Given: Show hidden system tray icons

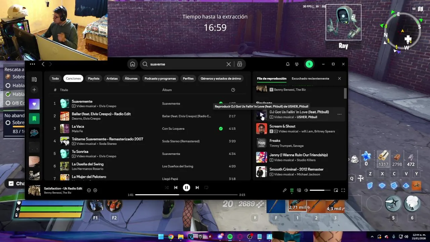Looking at the screenshot, I should coord(372,237).
